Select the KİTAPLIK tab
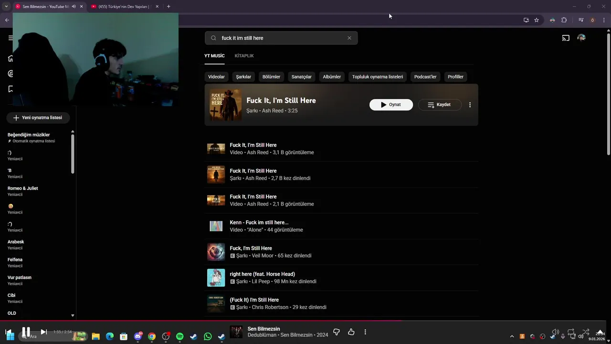The width and height of the screenshot is (611, 344). (244, 56)
